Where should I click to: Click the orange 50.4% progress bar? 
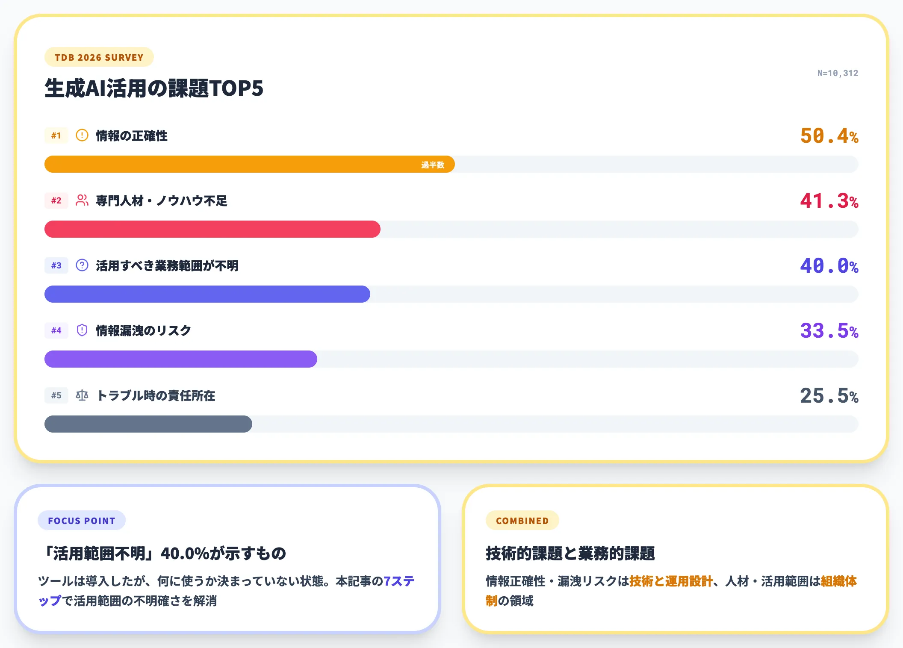pyautogui.click(x=249, y=164)
